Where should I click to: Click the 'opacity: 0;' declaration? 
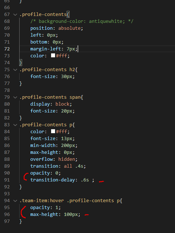(x=45, y=173)
